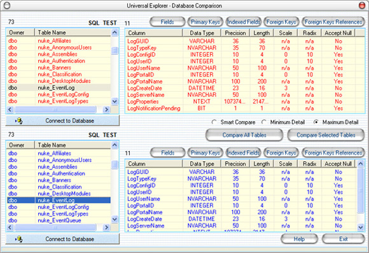The height and width of the screenshot is (253, 369).
Task: Click lower Connect to Database button
Action: pyautogui.click(x=62, y=239)
